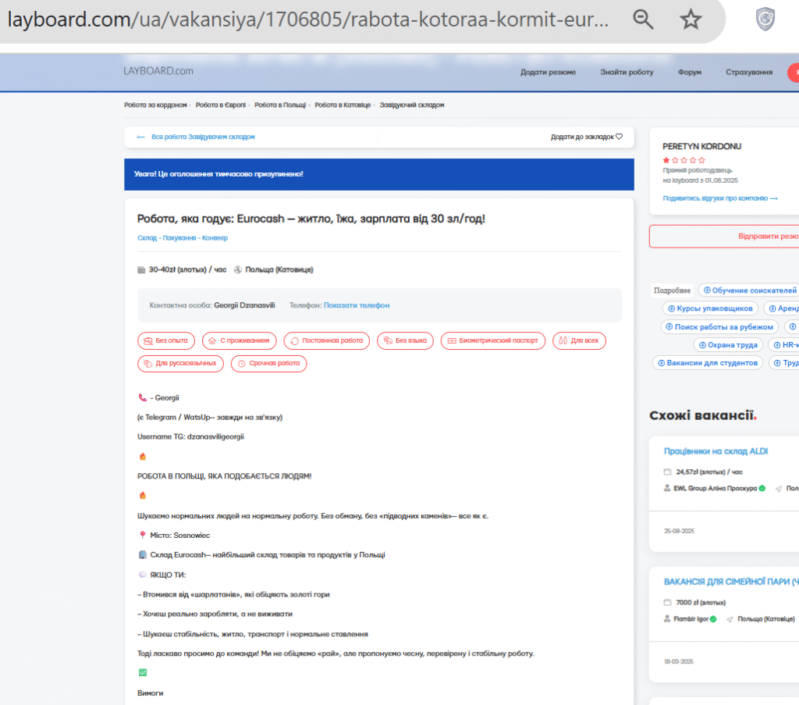Image resolution: width=799 pixels, height=705 pixels.
Task: Click the back arrow beside Вся робота Завідувачем складом
Action: 141,137
